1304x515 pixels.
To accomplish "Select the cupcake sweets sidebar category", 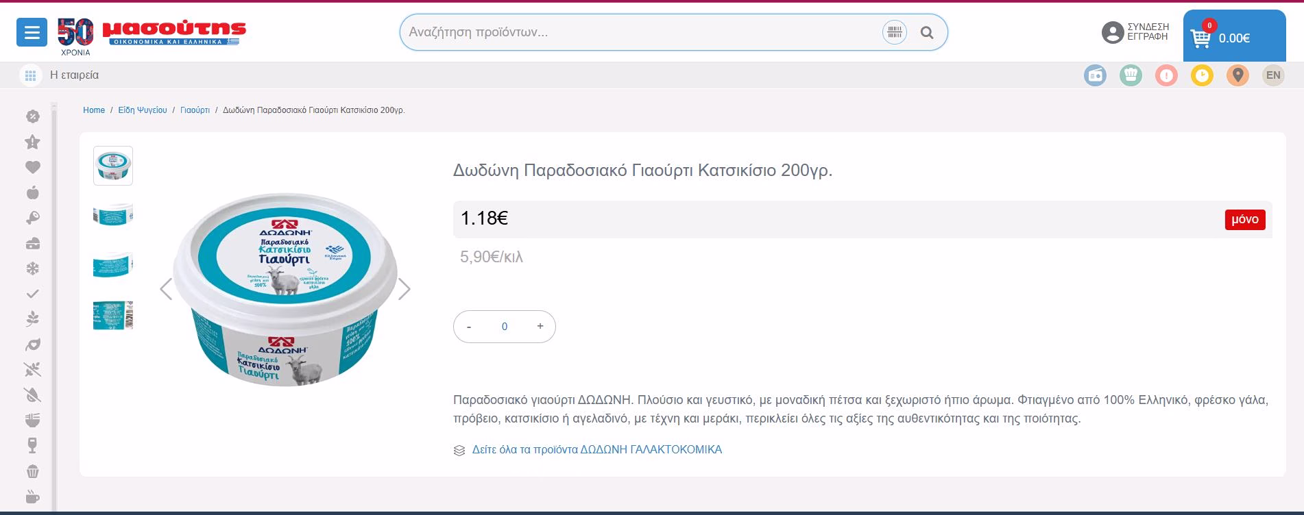I will click(x=33, y=471).
